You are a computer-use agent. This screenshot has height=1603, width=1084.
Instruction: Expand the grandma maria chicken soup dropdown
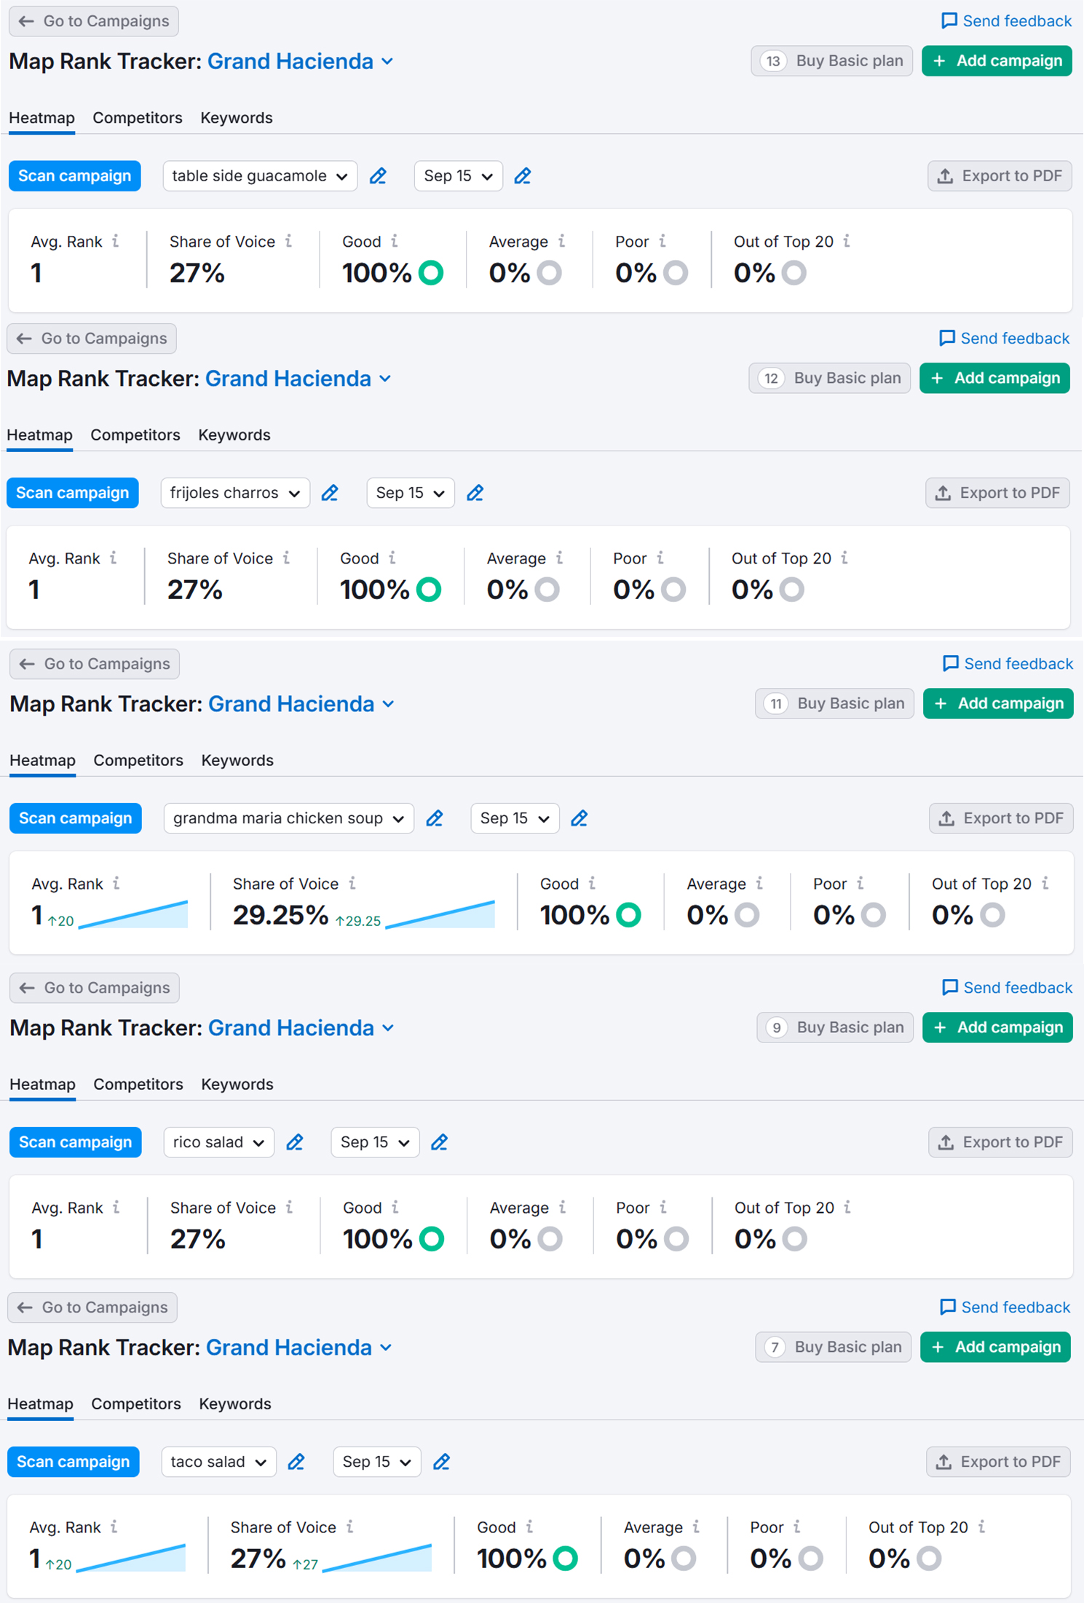[x=288, y=818]
